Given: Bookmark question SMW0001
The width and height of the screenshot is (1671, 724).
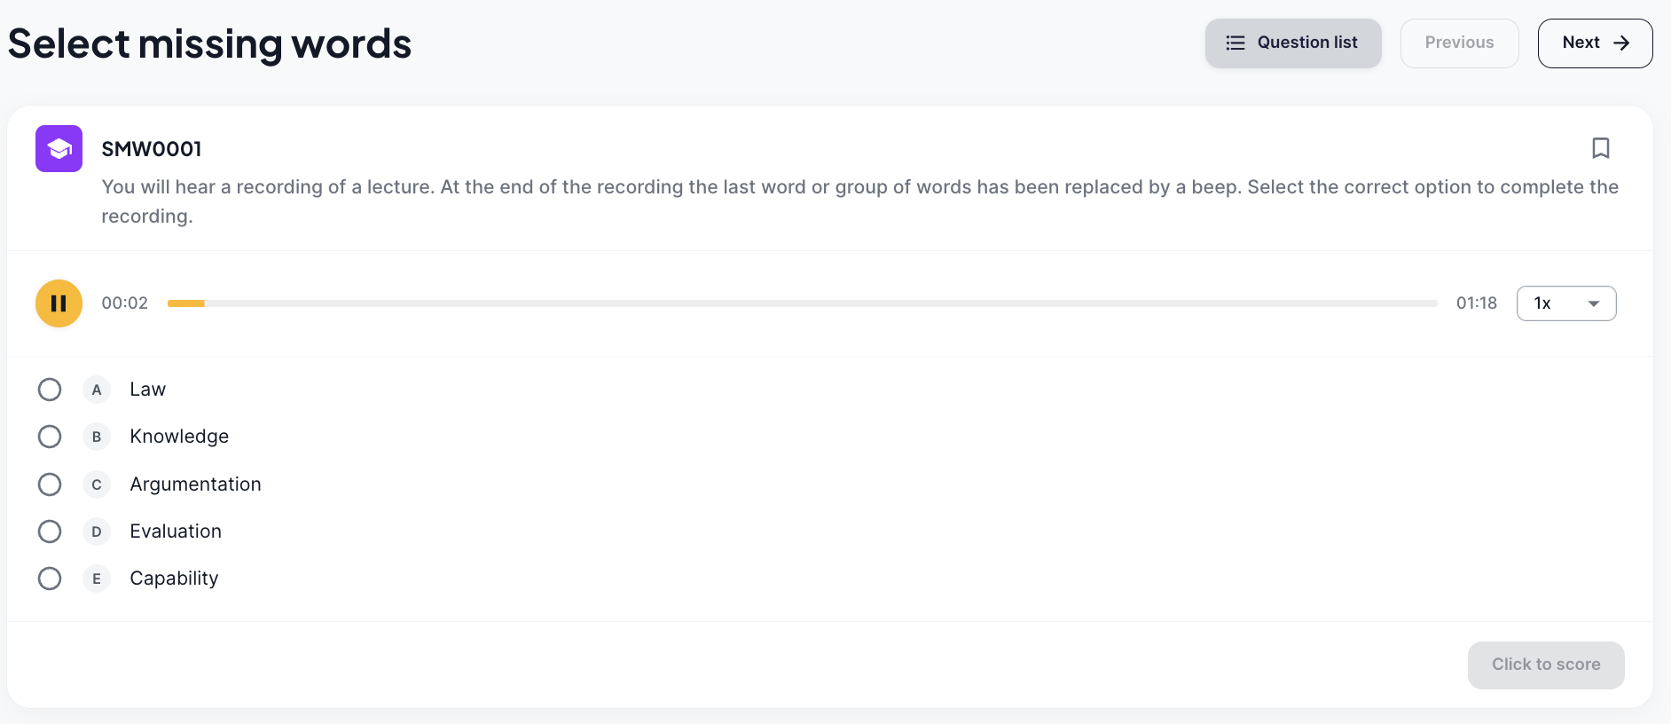Looking at the screenshot, I should click(x=1600, y=148).
